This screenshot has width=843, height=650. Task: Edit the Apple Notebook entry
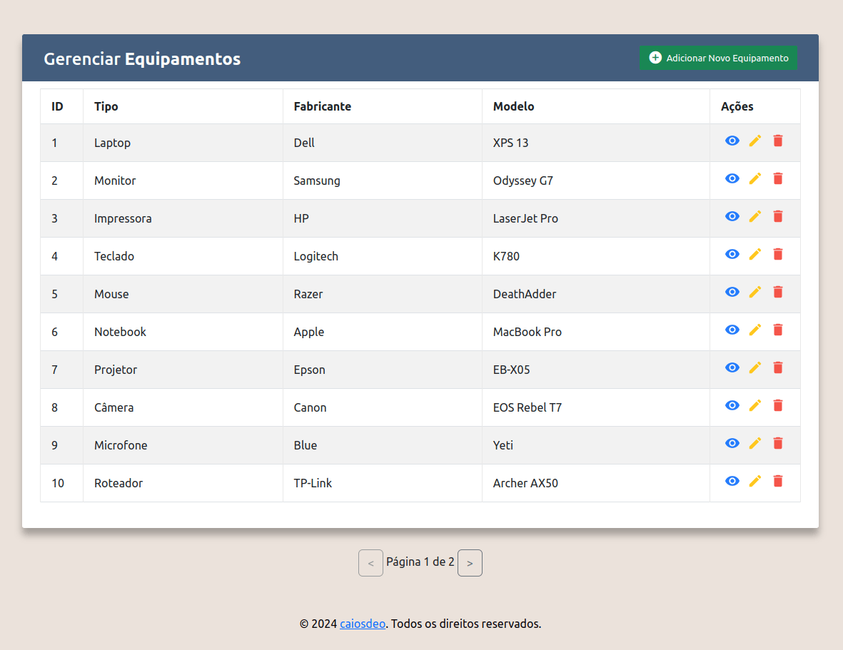[754, 330]
